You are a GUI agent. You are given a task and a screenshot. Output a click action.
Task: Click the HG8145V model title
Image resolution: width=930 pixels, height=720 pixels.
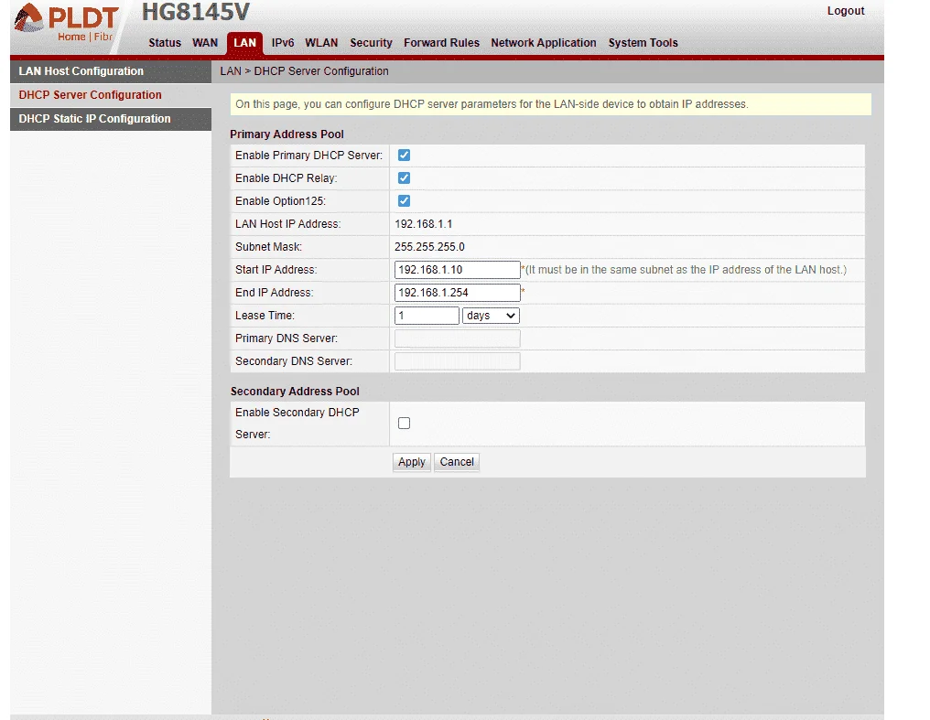(196, 12)
